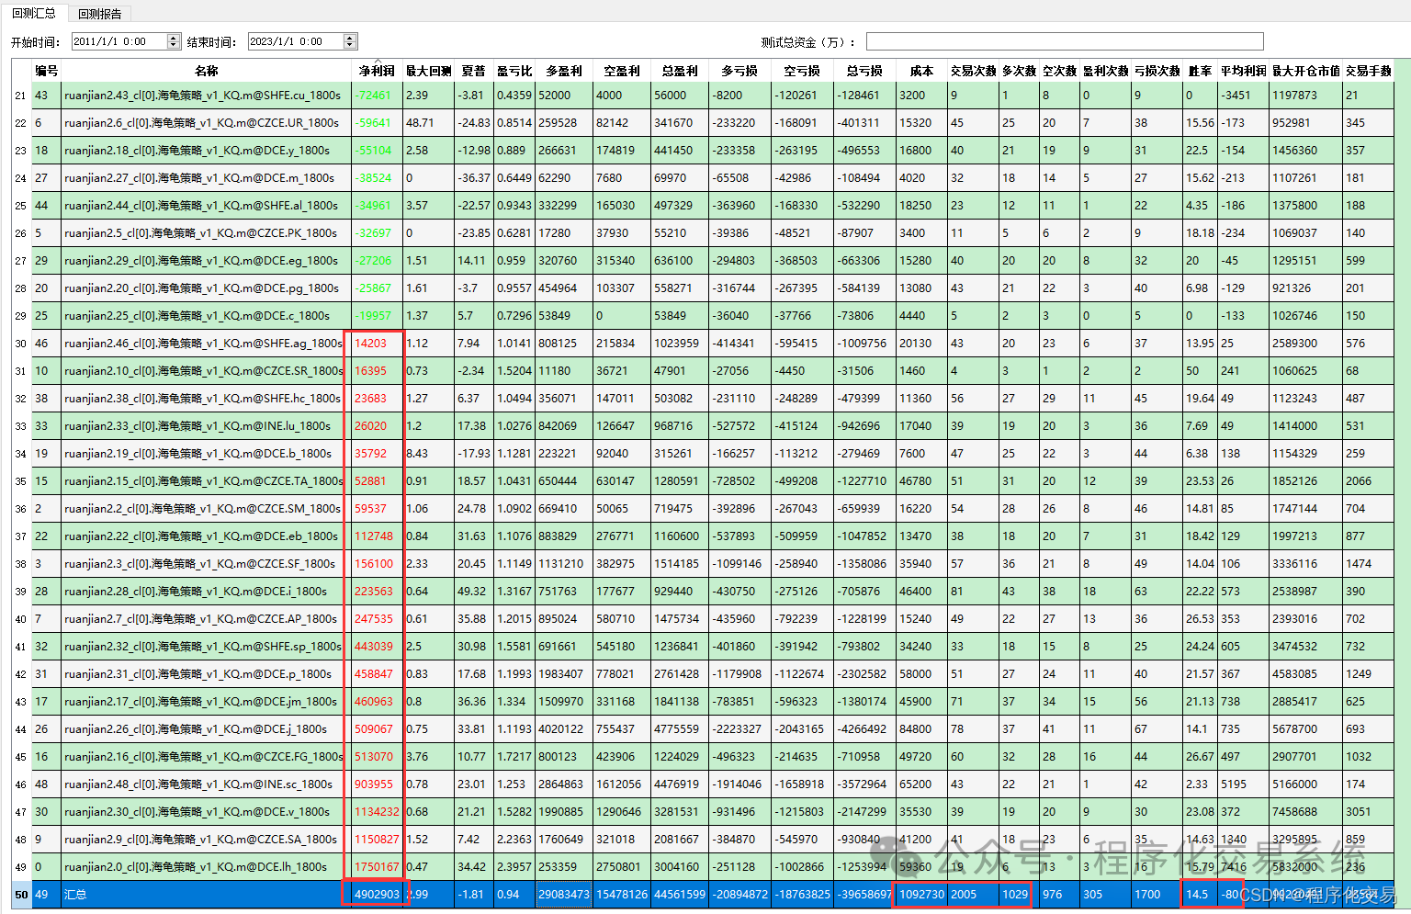Open the 回测报告 tab

(x=100, y=14)
